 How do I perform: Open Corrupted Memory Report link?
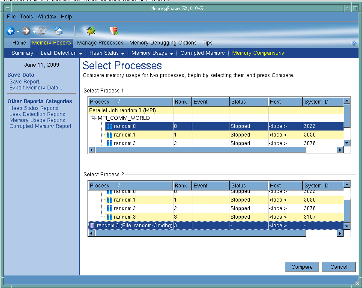[40, 126]
